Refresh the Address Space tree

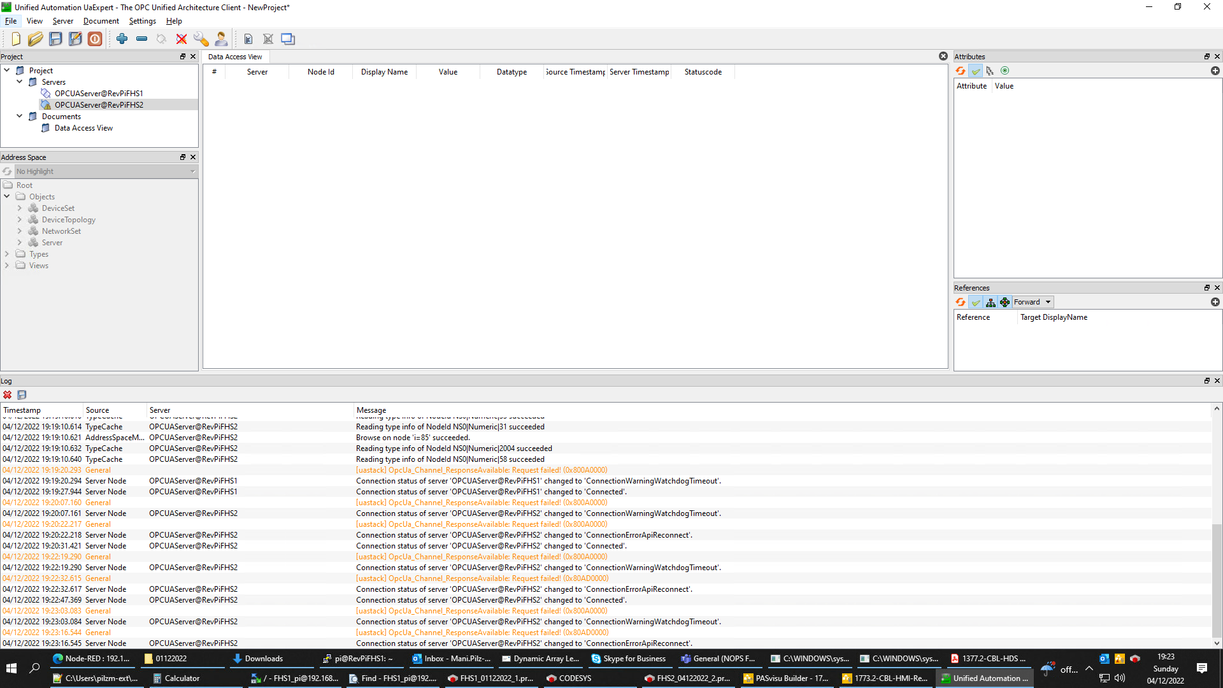coord(7,171)
